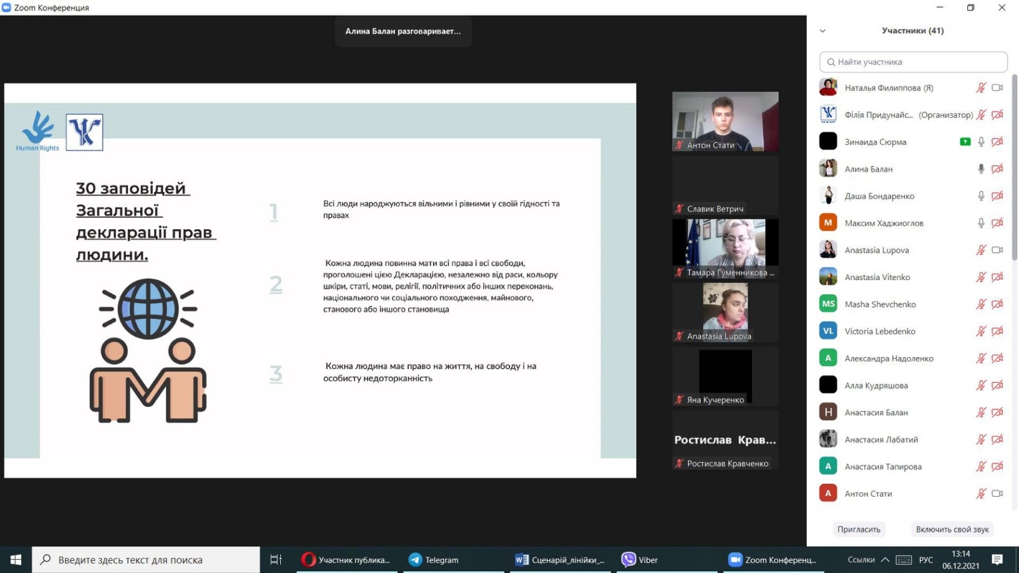Viewport: 1019px width, 573px height.
Task: Click Зинаида Сюрма's camera-off icon
Action: point(997,142)
